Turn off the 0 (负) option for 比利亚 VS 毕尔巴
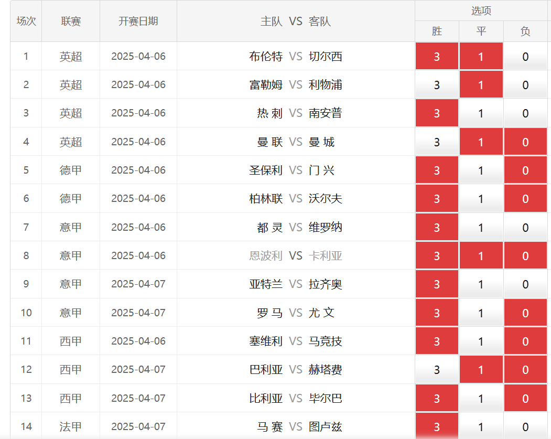The image size is (551, 439). [x=525, y=398]
